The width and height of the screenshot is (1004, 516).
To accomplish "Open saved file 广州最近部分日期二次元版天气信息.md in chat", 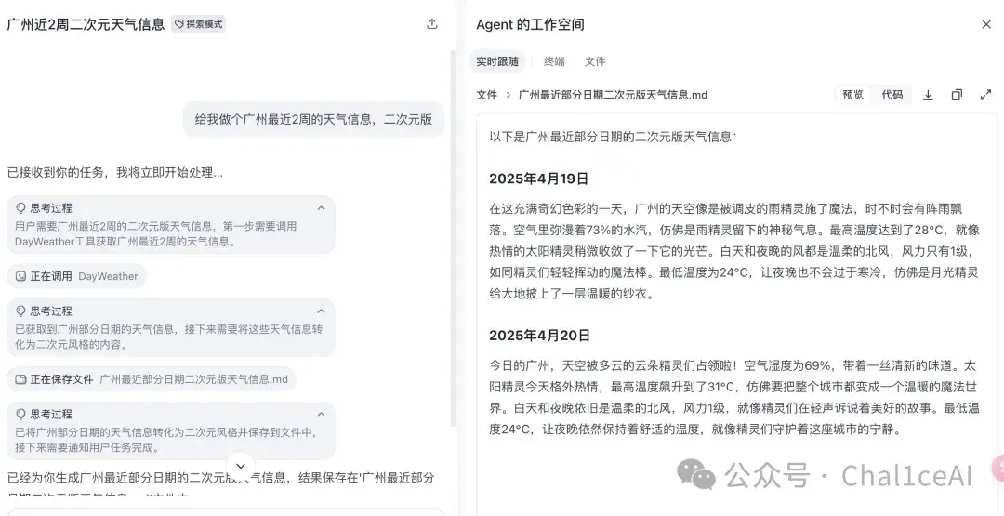I will [x=194, y=379].
